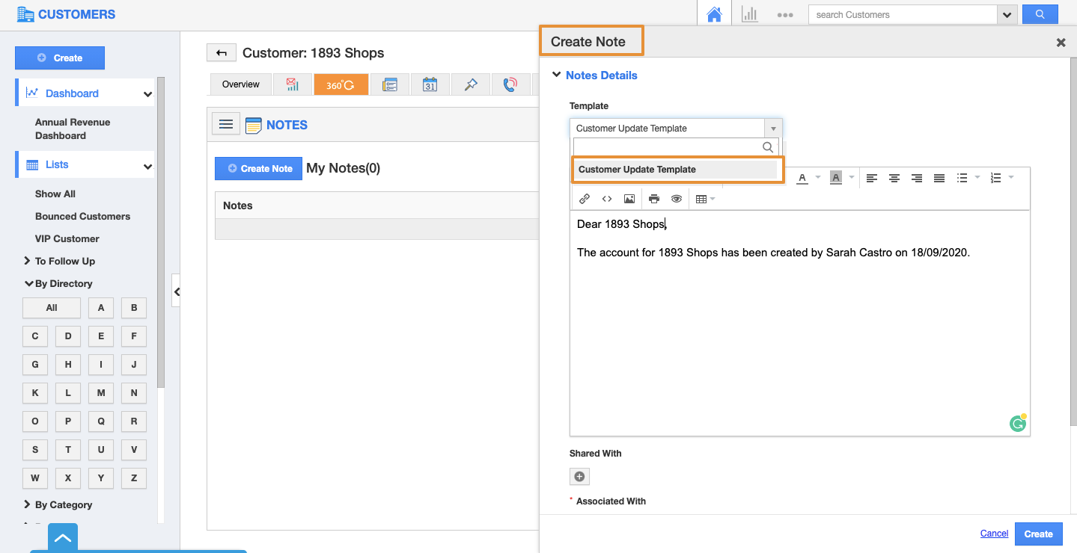Switch to the Overview tab
The width and height of the screenshot is (1077, 553).
(x=240, y=84)
